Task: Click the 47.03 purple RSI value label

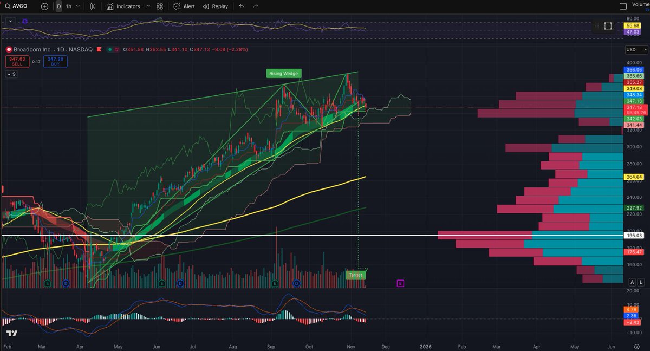Action: [632, 32]
